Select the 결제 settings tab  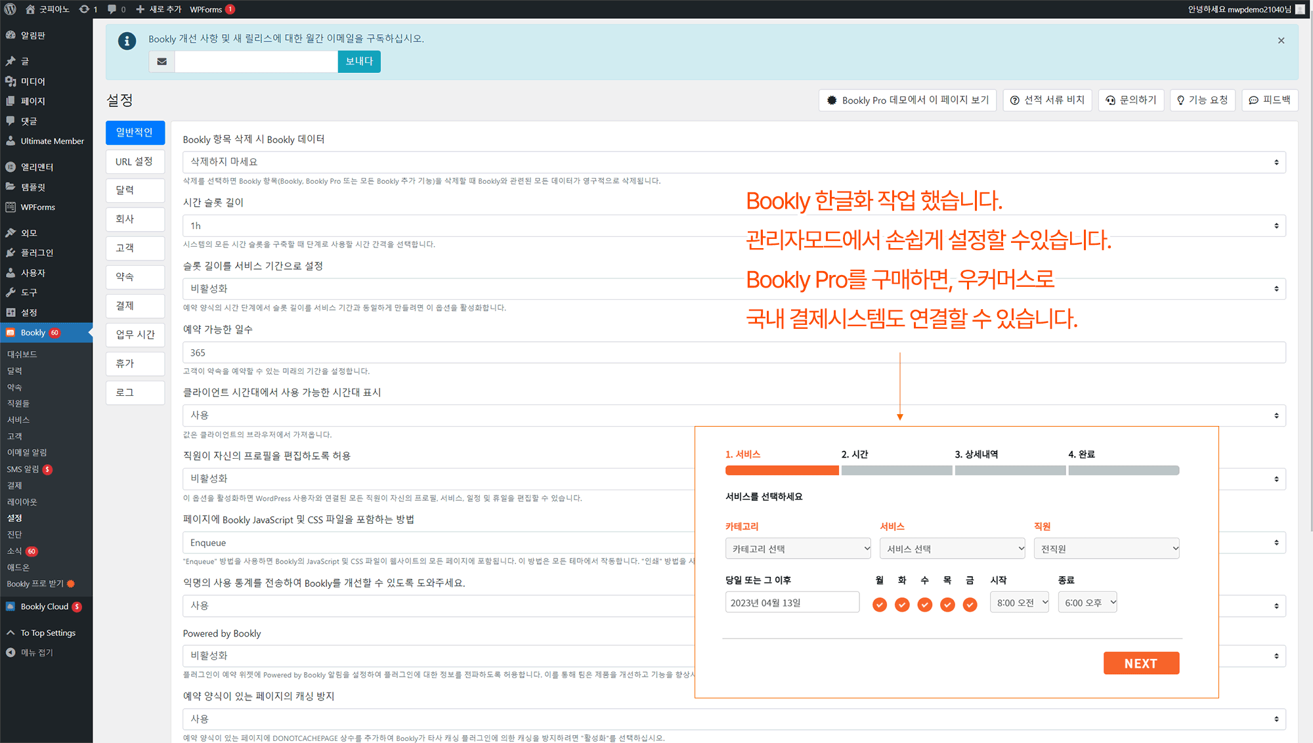[x=135, y=306]
